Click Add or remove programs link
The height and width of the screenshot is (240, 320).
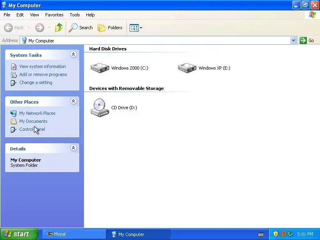(43, 74)
